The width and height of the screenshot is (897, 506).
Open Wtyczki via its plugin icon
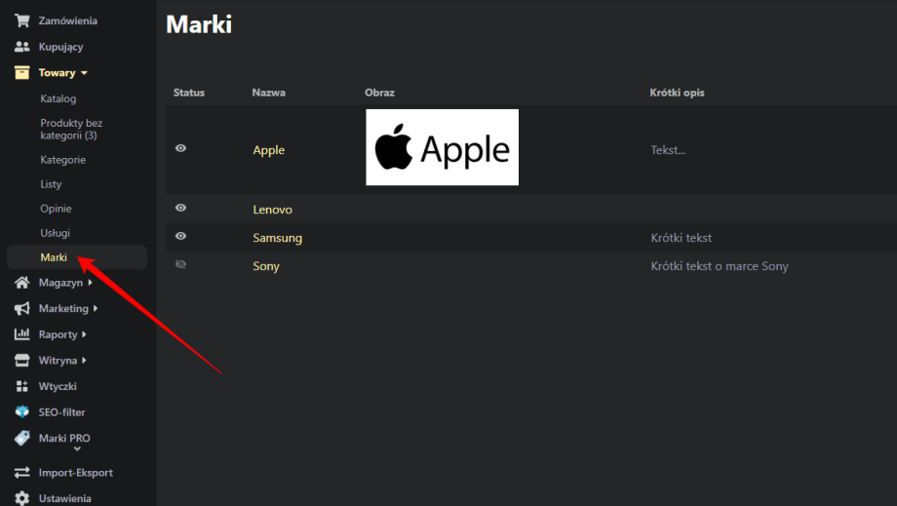(21, 386)
